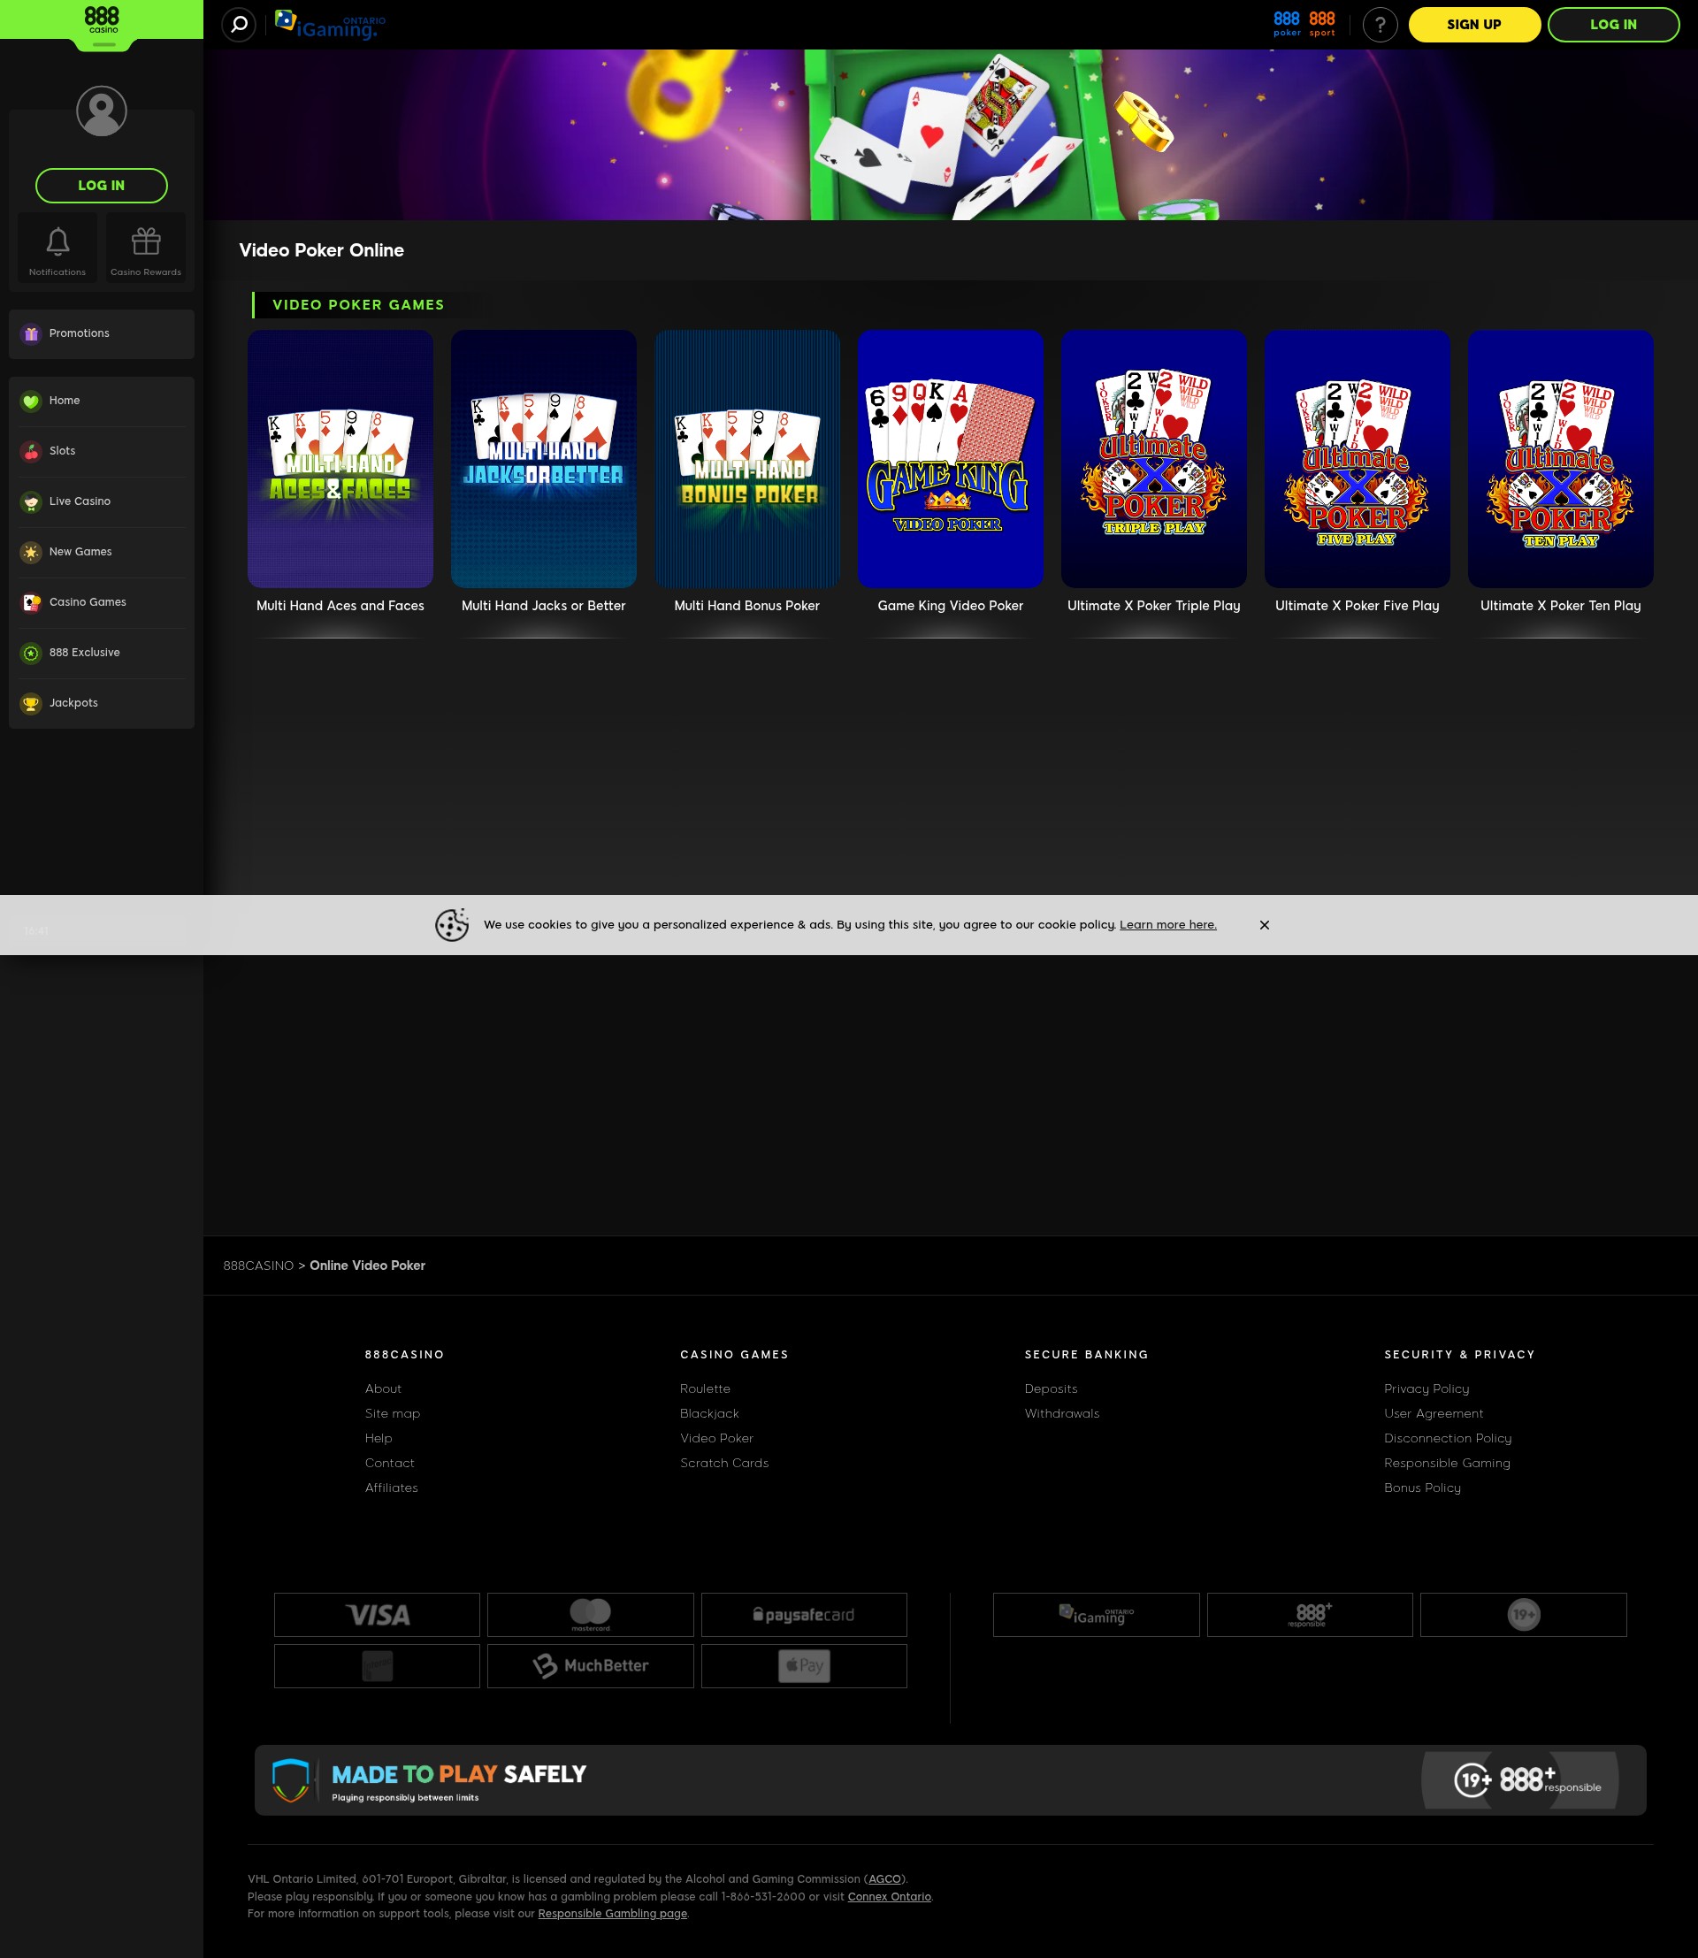Open Notifications bell icon
The image size is (1698, 1958).
57,249
